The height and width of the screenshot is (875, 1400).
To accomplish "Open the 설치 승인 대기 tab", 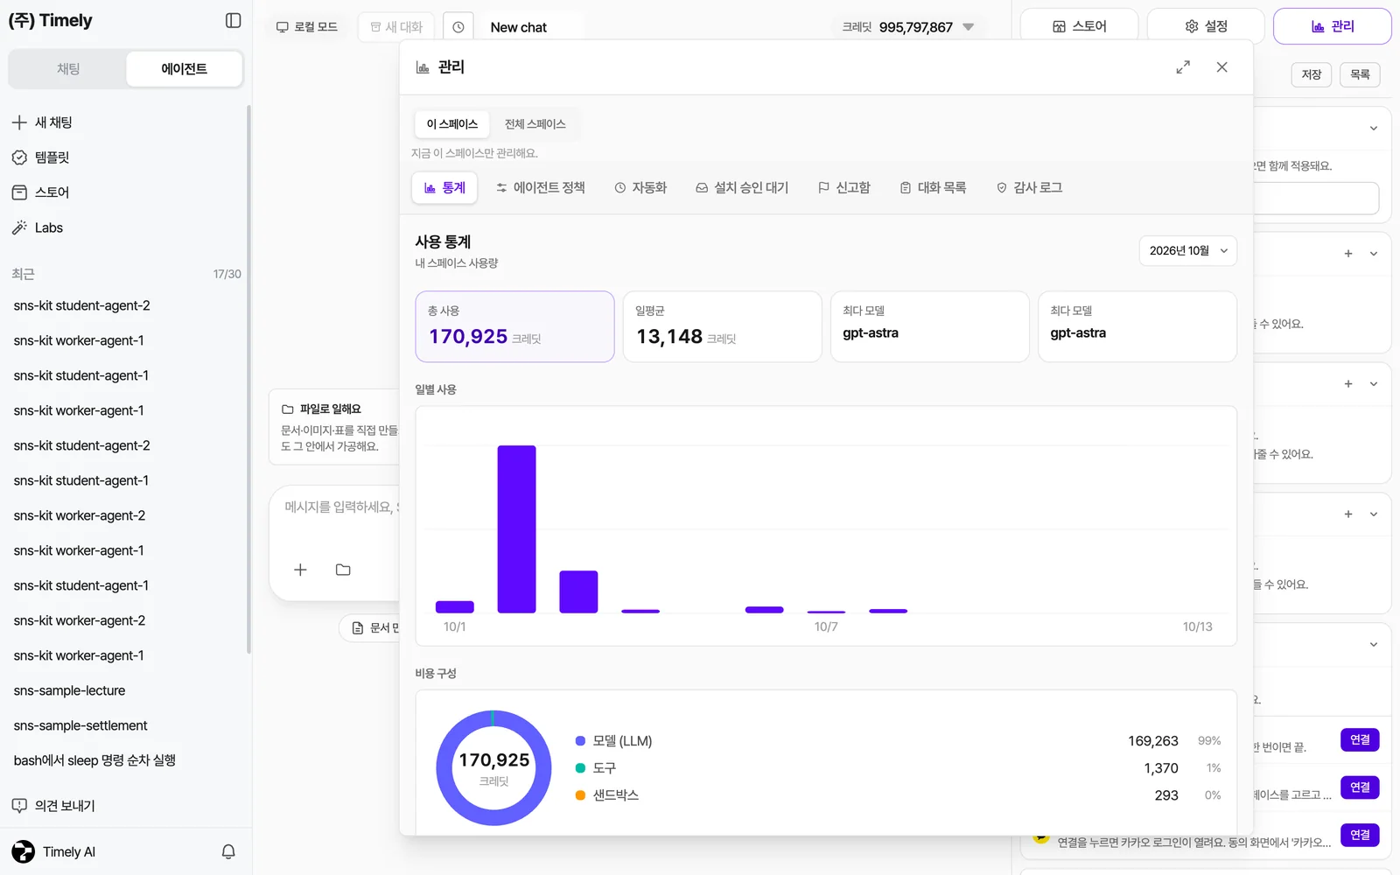I will 742,188.
